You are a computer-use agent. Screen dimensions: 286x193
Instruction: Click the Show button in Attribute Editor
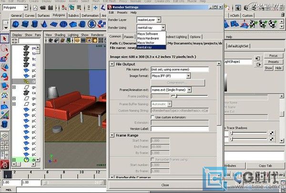pos(268,68)
